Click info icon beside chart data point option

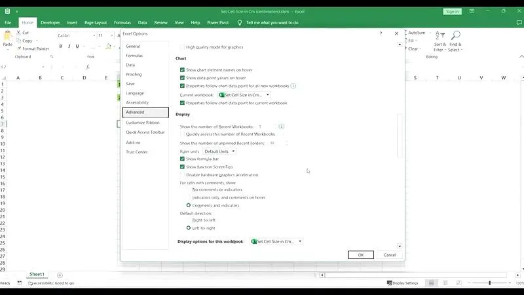pyautogui.click(x=293, y=86)
